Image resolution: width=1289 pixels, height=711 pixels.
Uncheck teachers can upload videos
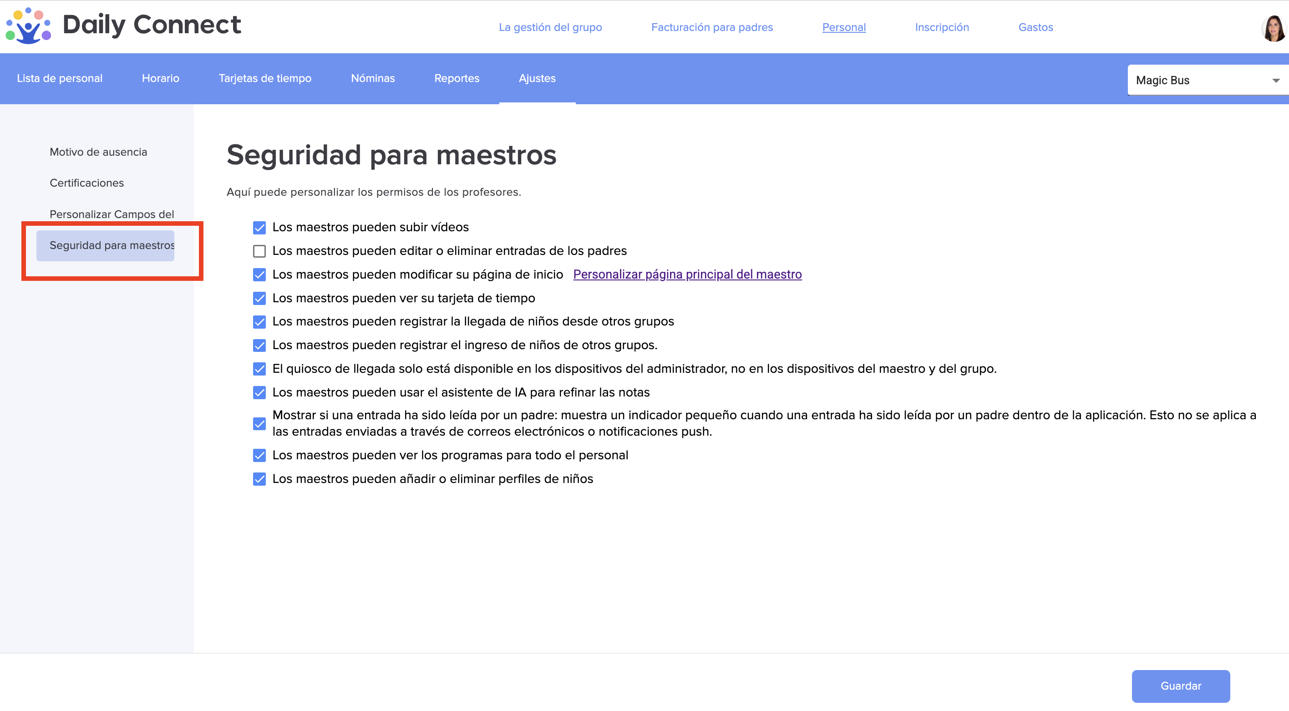(259, 228)
